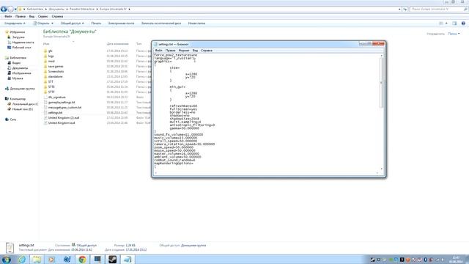Select the messagetypes_custom.txt file
This screenshot has width=469, height=264.
point(64,108)
